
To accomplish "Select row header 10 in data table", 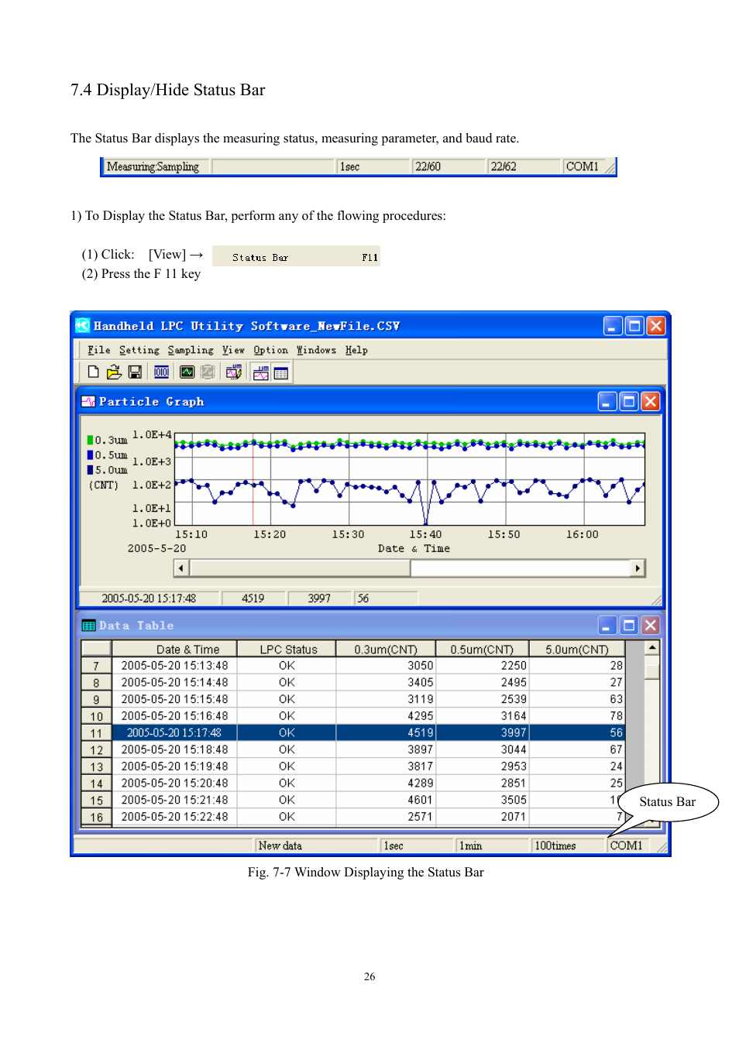I will click(x=97, y=716).
